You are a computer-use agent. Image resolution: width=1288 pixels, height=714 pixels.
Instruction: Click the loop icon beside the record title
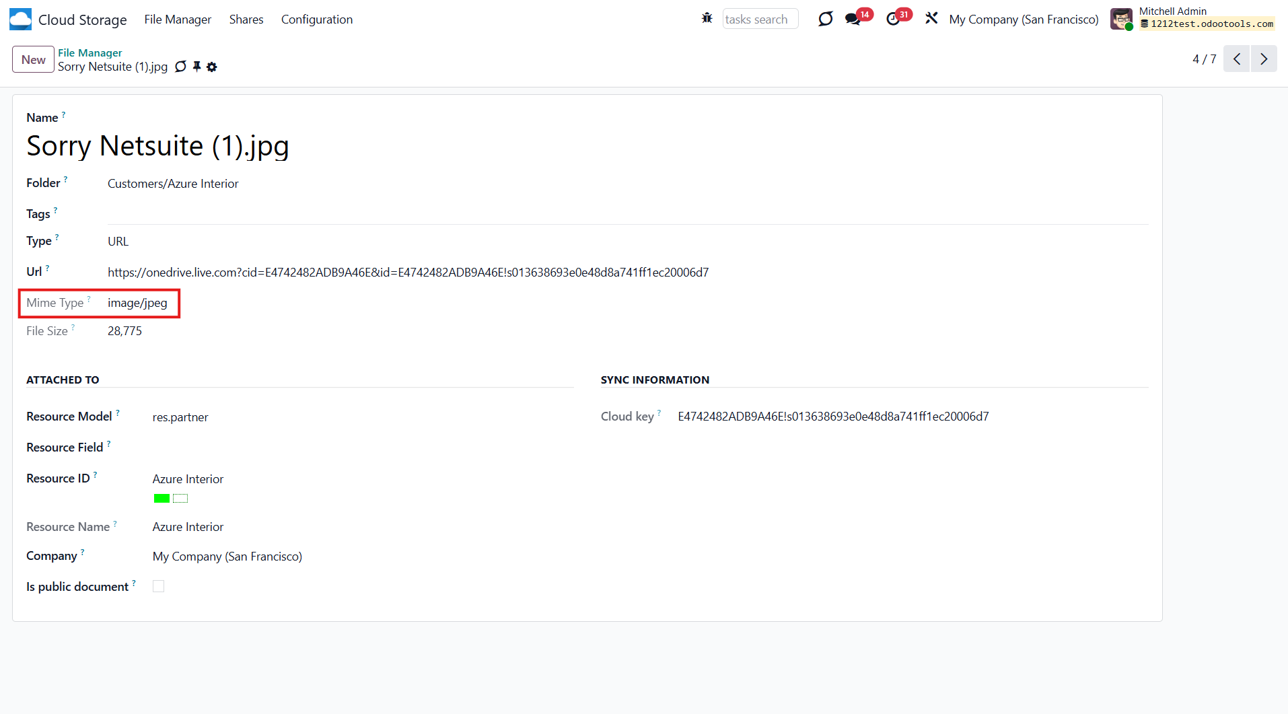(x=180, y=67)
